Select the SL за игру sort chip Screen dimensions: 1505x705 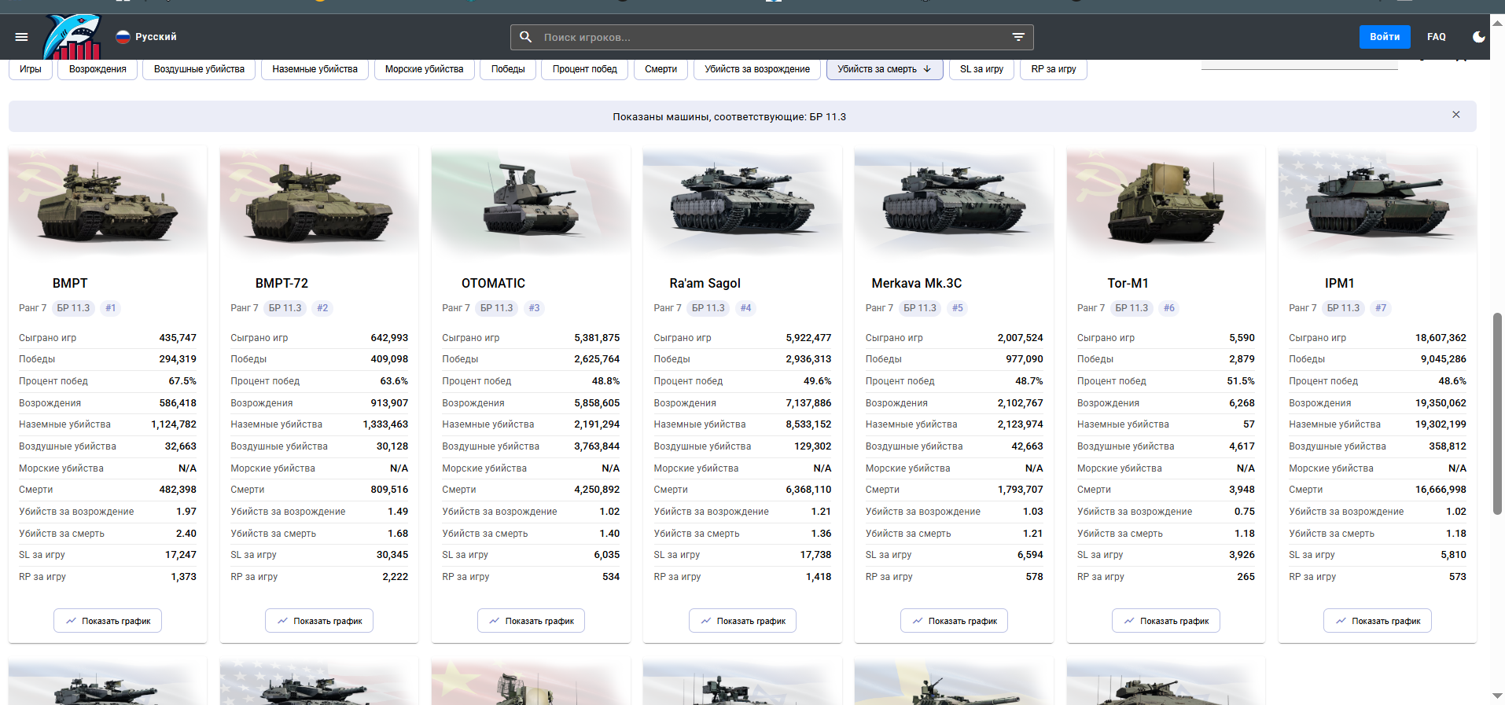[x=981, y=69]
